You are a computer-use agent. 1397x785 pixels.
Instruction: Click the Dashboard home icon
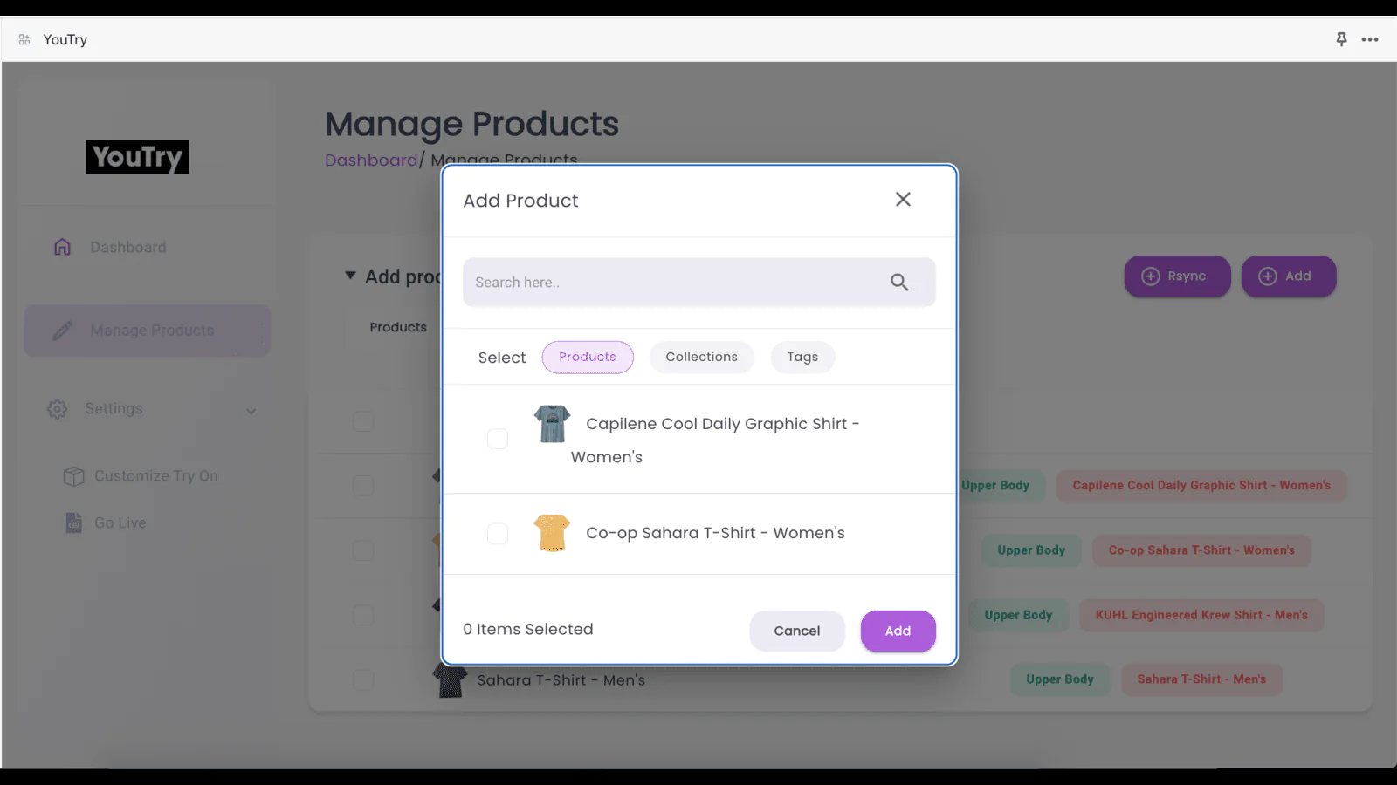coord(62,247)
